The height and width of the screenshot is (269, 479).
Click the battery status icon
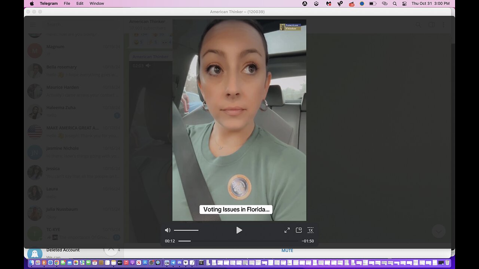[x=373, y=3]
